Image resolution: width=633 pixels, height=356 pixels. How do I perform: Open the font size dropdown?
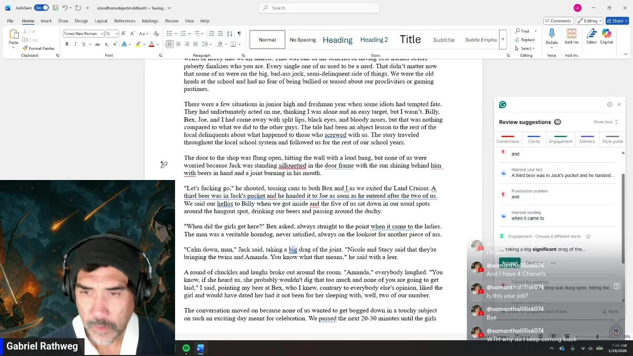point(117,34)
